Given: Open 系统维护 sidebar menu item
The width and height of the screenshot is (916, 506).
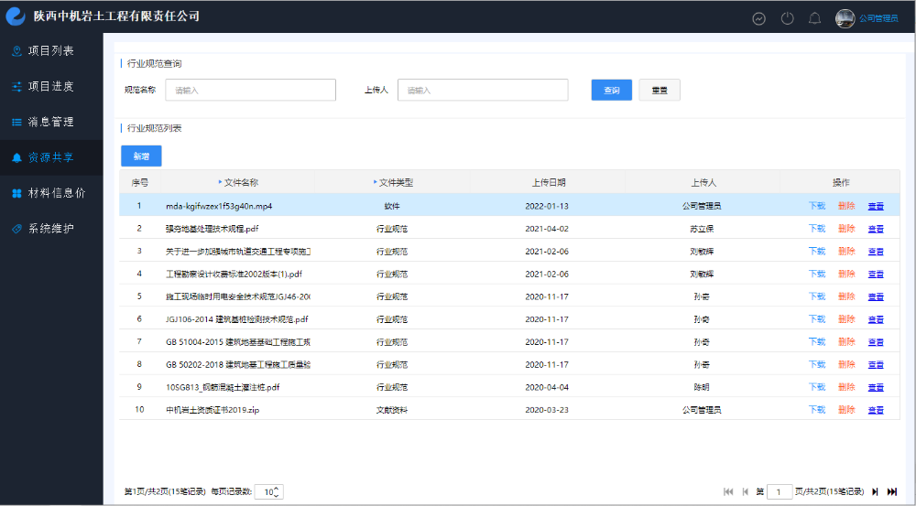Looking at the screenshot, I should 51,229.
